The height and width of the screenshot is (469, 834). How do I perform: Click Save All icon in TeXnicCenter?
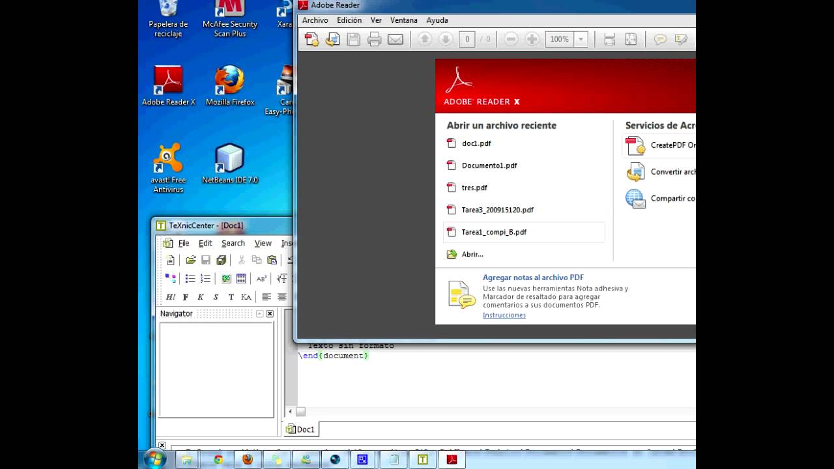pos(221,260)
